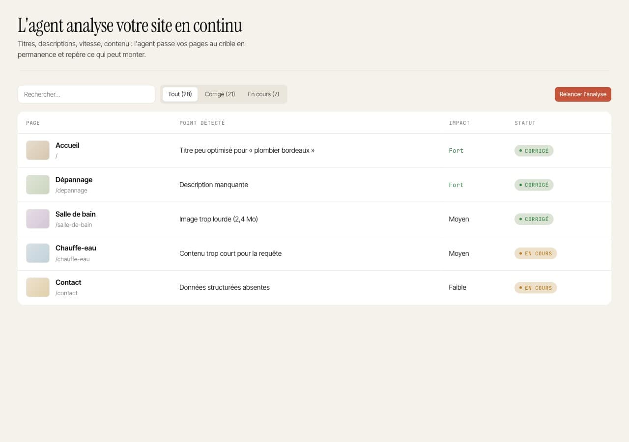Click the heading "L'agent analyse votre site en continu"

(x=130, y=26)
